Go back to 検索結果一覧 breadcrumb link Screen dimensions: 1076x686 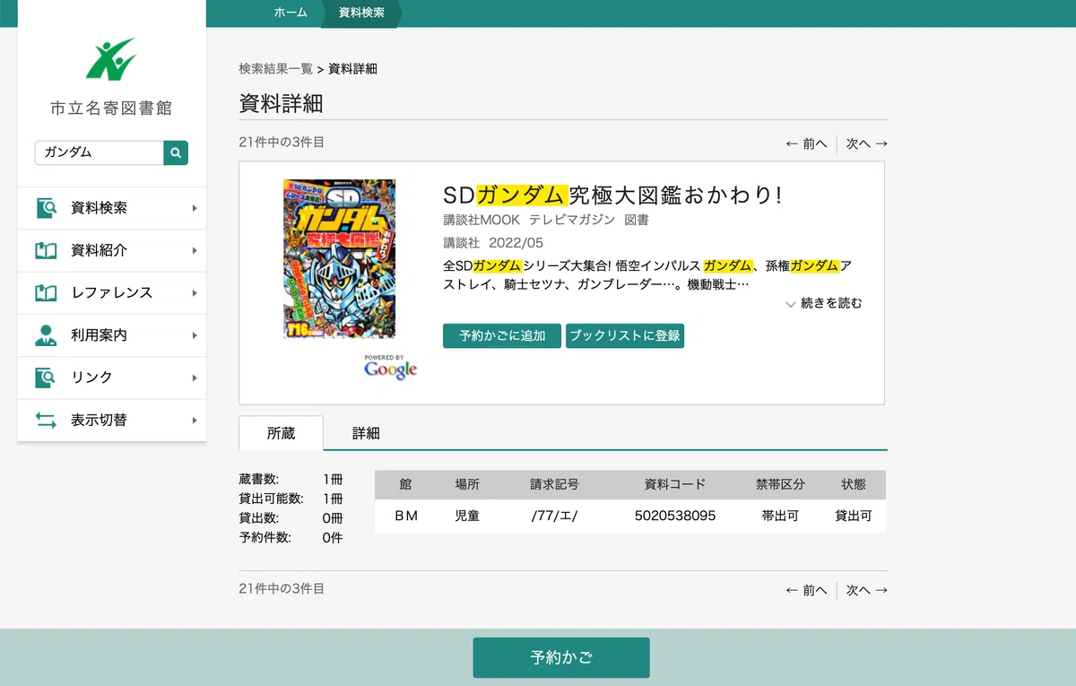coord(276,69)
